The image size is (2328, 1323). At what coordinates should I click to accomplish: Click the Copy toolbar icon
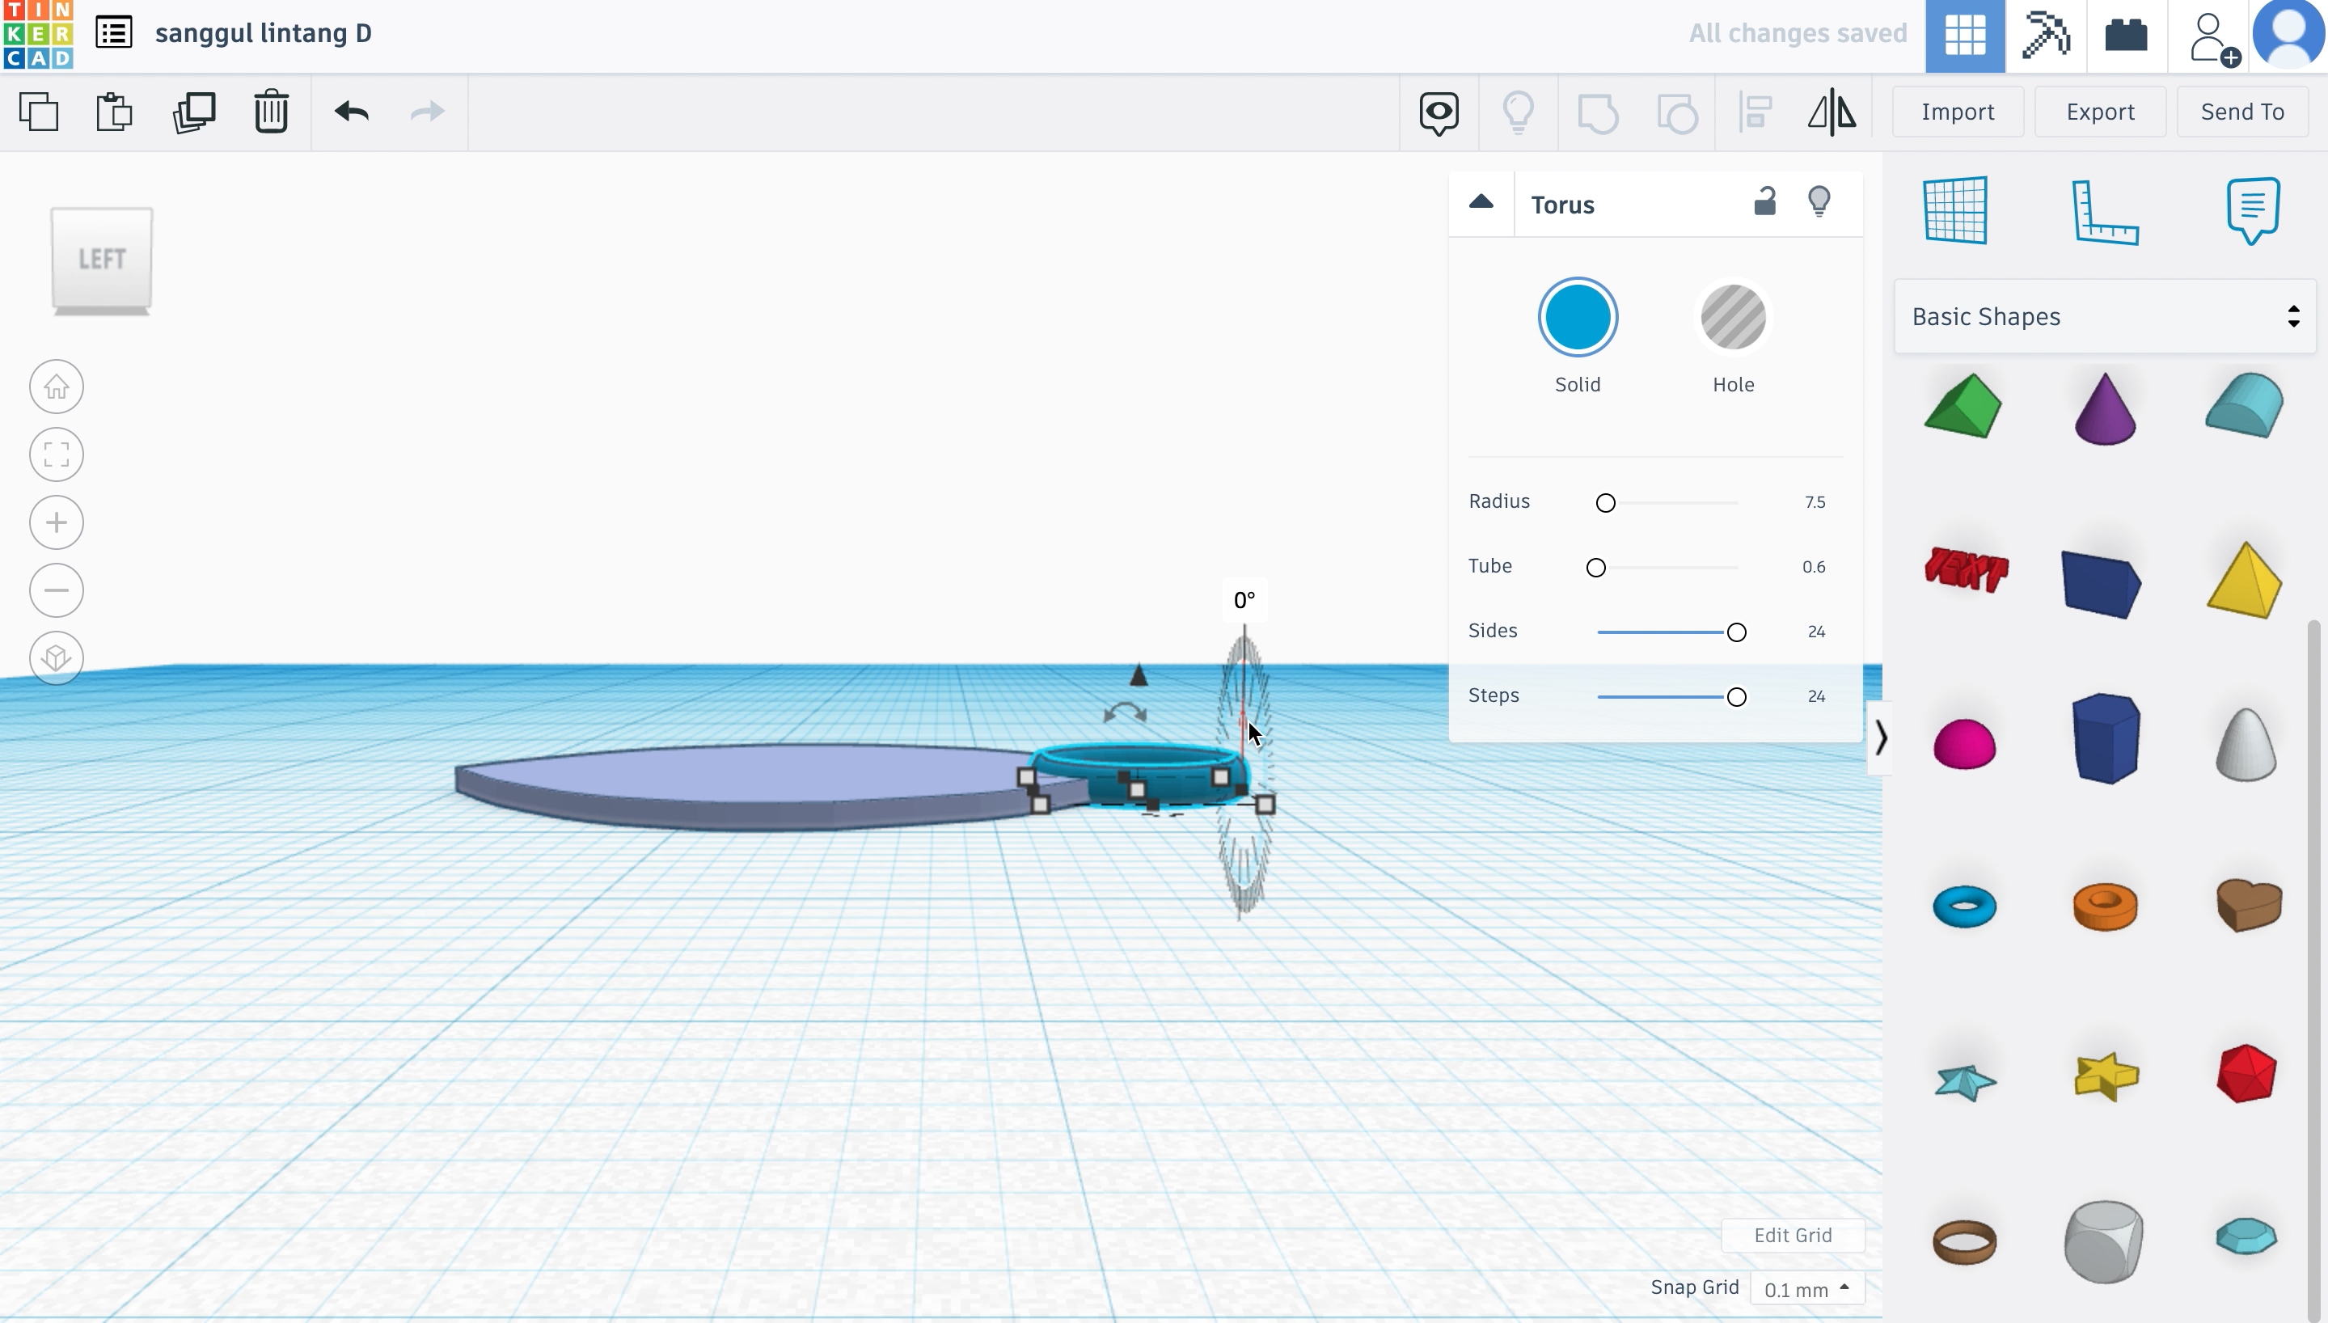click(x=39, y=112)
